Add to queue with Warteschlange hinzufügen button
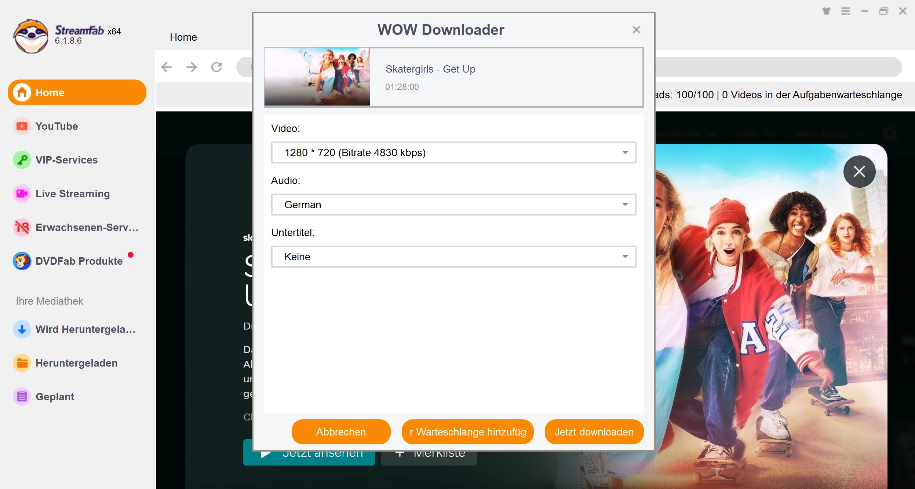Viewport: 915px width, 489px height. [x=467, y=432]
